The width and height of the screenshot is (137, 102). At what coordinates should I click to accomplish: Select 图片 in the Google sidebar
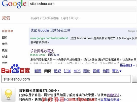5,38
